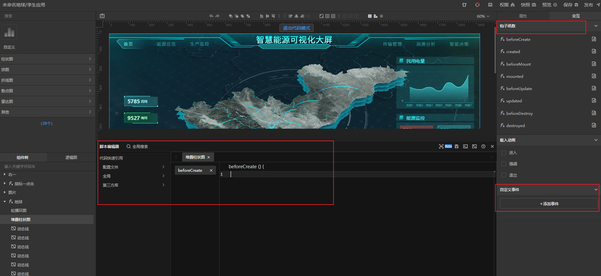Open the console terminal icon in the script editor

point(465,146)
